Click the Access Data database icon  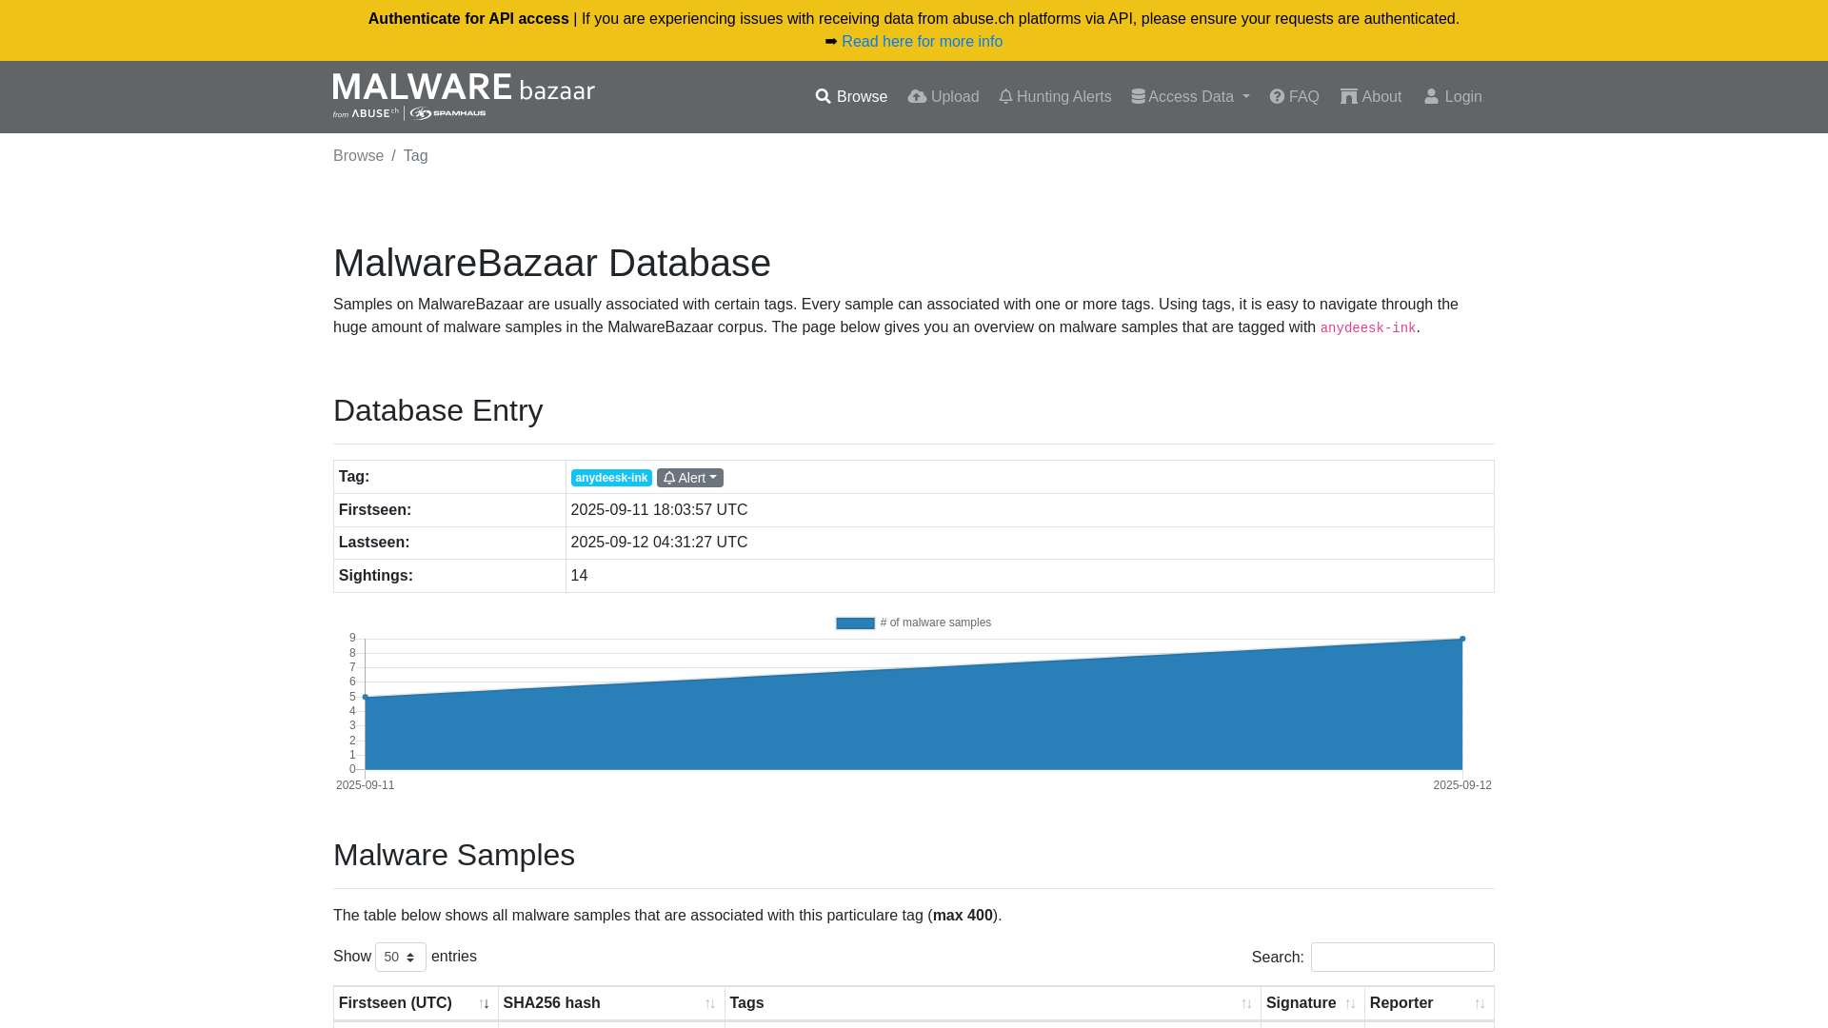tap(1138, 97)
